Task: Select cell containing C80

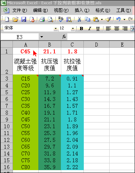Action: (x=25, y=167)
